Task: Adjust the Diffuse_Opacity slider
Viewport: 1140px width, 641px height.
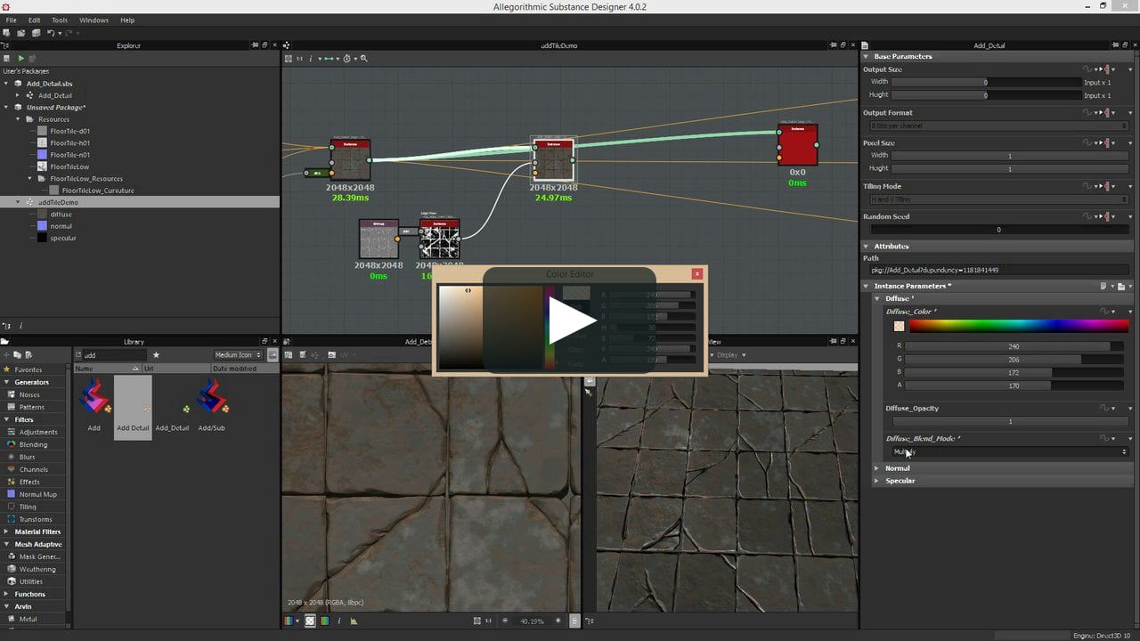Action: [x=1011, y=421]
